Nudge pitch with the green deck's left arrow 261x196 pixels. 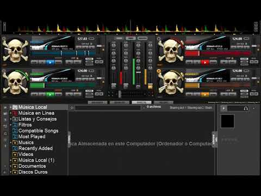97,94
